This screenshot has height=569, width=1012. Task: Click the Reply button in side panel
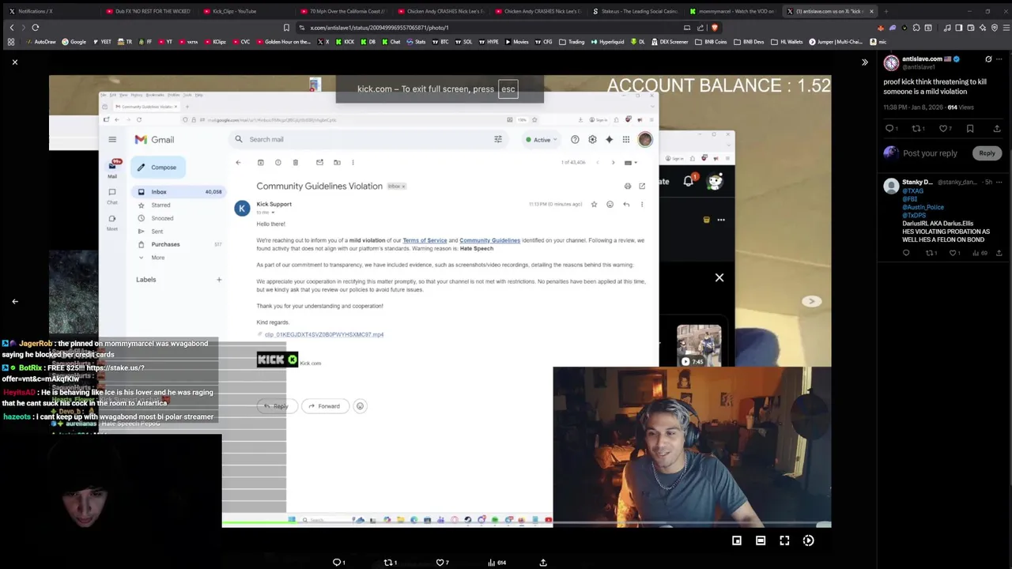(987, 153)
